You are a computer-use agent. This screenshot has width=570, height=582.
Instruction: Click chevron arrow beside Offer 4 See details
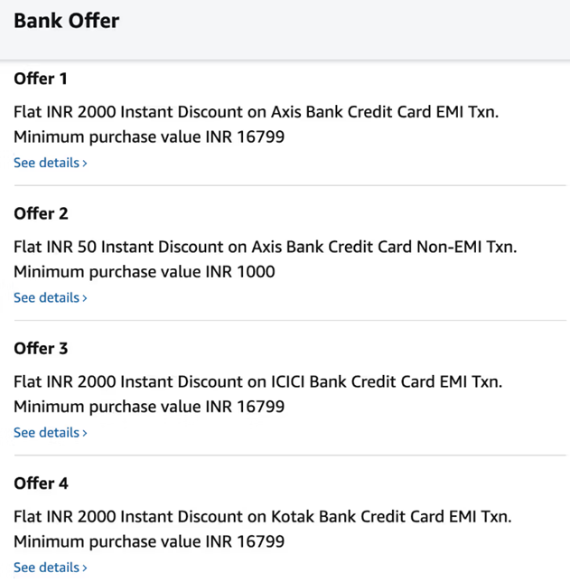point(85,568)
